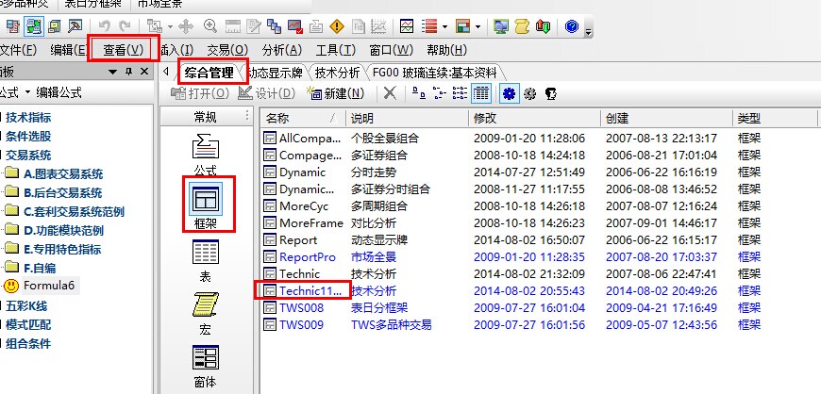
Task: Select the 框架 (Frame) category icon
Action: coord(205,200)
